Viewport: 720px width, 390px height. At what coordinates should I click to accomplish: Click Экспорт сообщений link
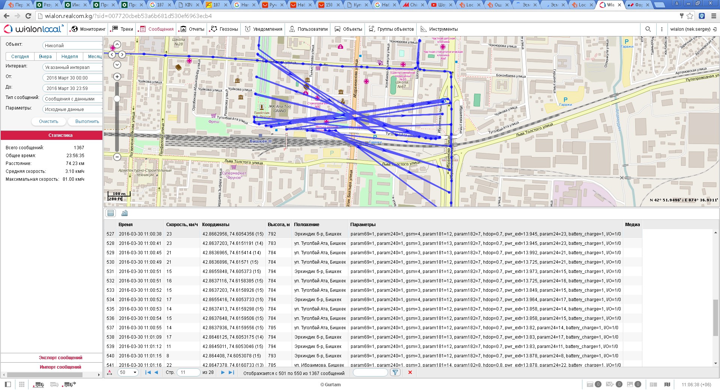pos(60,358)
